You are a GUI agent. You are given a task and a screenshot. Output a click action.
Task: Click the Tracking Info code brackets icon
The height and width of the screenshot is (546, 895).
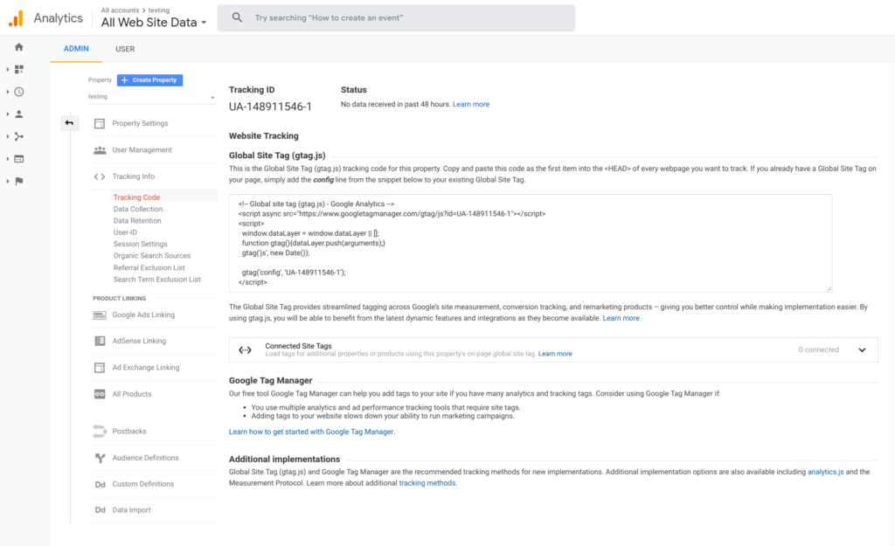(x=100, y=176)
